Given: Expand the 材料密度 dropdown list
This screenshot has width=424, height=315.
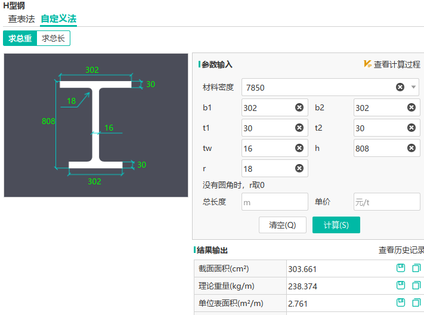Looking at the screenshot, I should tap(414, 87).
